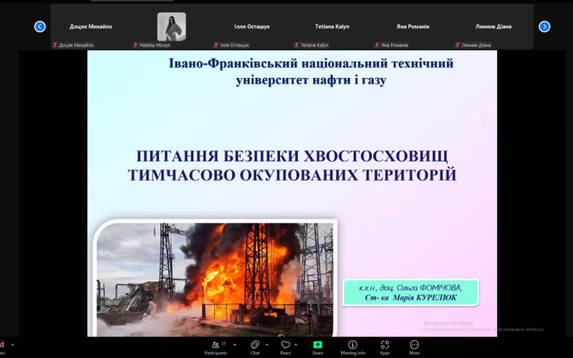
Task: Select the Tetiana Kalyn participant tile
Action: pos(332,26)
